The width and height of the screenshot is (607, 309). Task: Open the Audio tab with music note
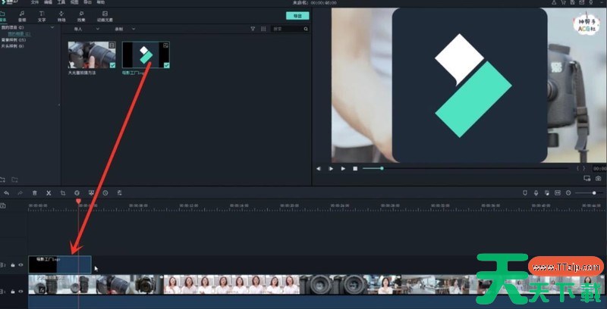[x=22, y=16]
